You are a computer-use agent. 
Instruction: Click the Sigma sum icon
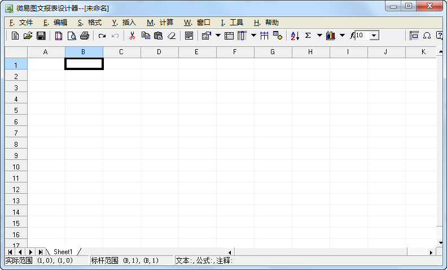point(308,36)
